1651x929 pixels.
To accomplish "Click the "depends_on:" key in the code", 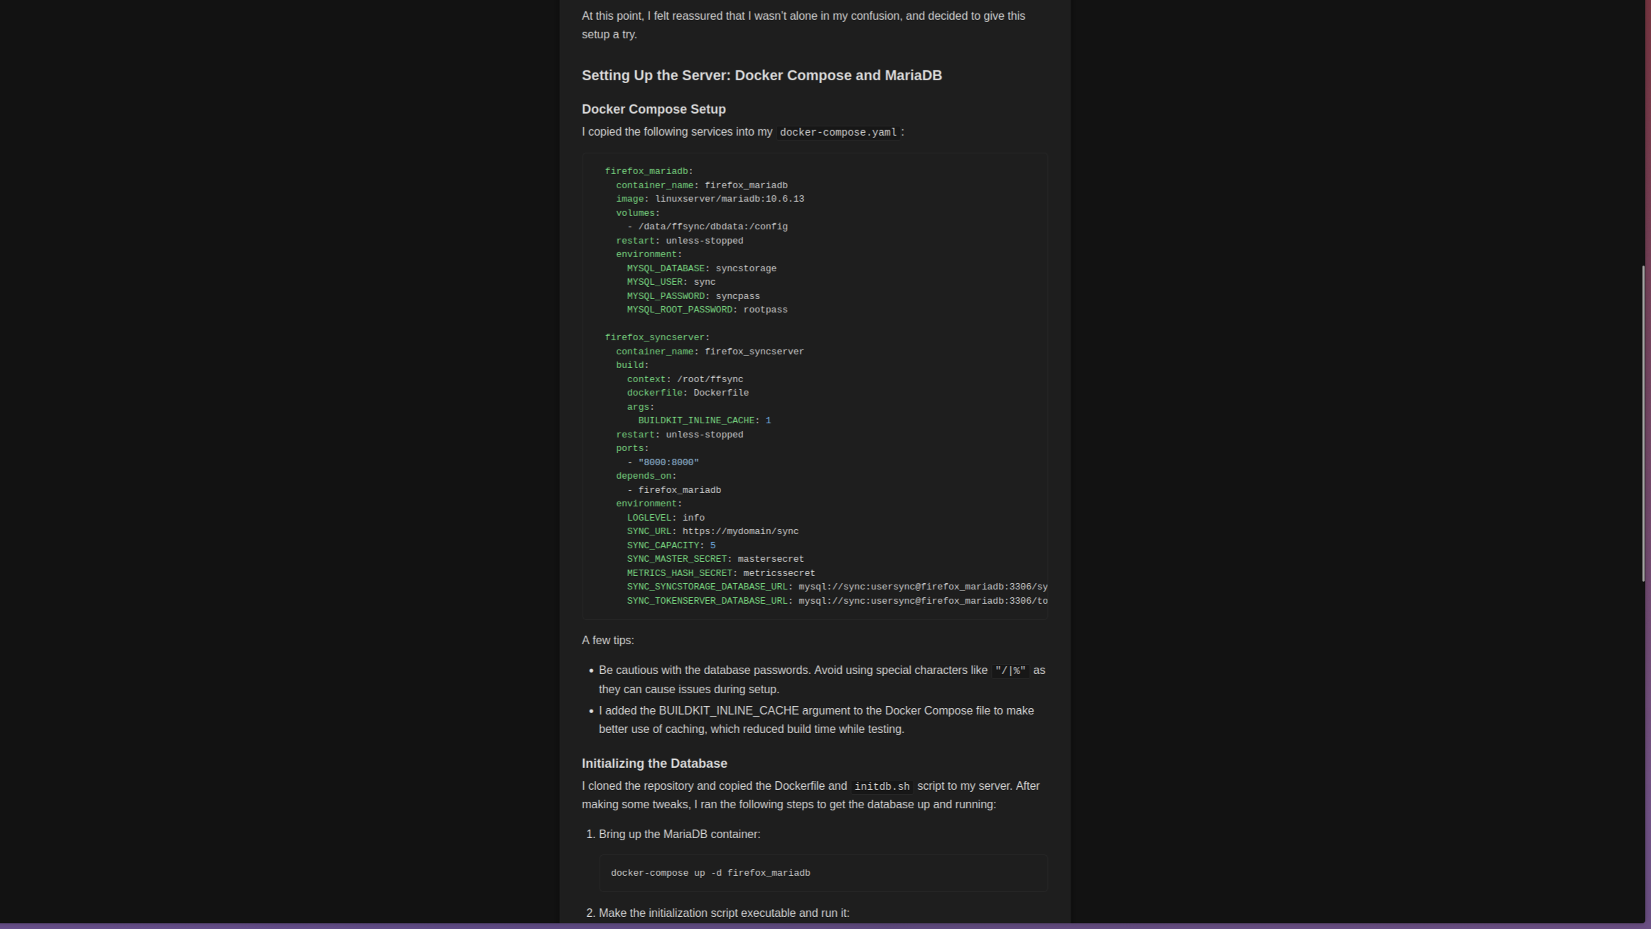I will [x=646, y=476].
